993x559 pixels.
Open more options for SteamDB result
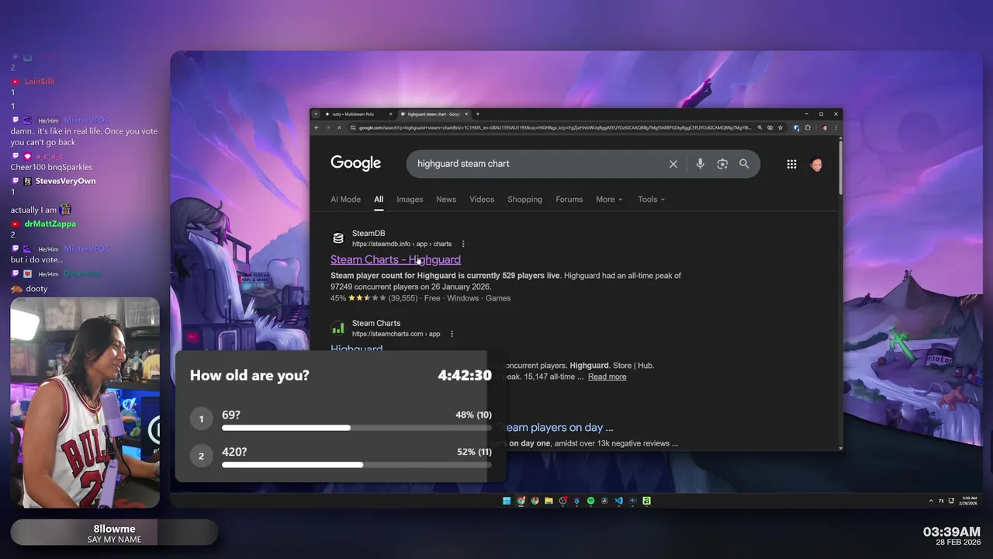point(463,244)
